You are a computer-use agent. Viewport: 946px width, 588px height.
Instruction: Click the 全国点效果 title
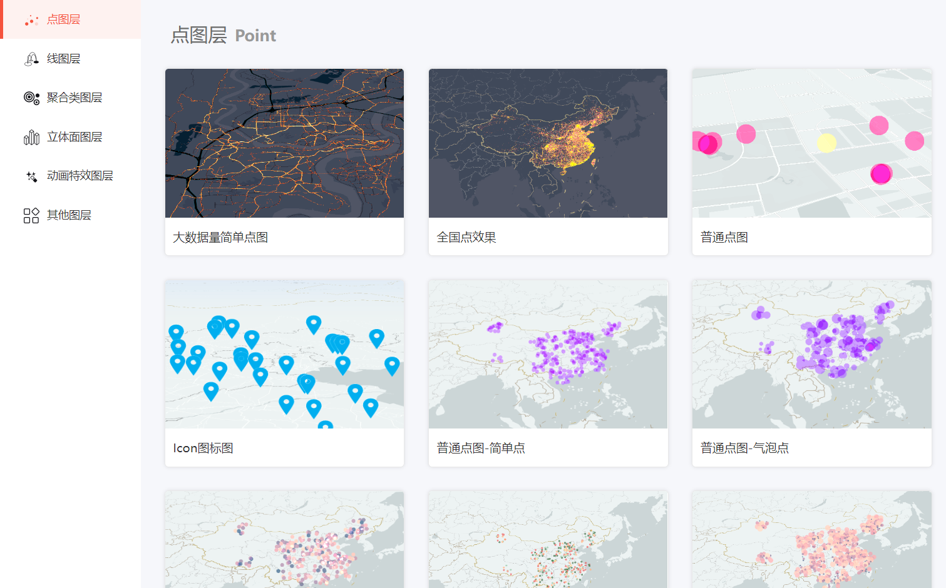coord(466,237)
